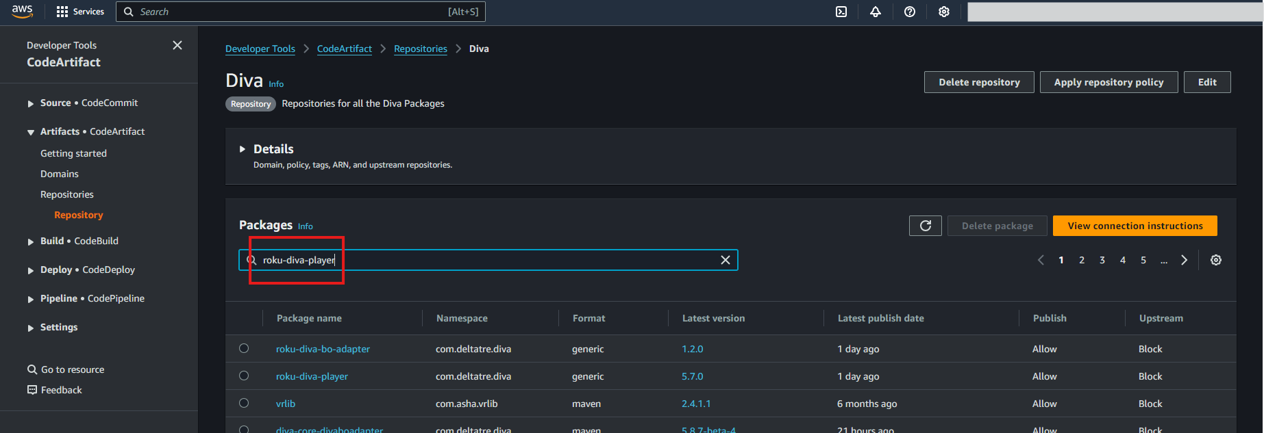1264x433 pixels.
Task: Expand Pipeline CodePipeline section
Action: coord(31,299)
